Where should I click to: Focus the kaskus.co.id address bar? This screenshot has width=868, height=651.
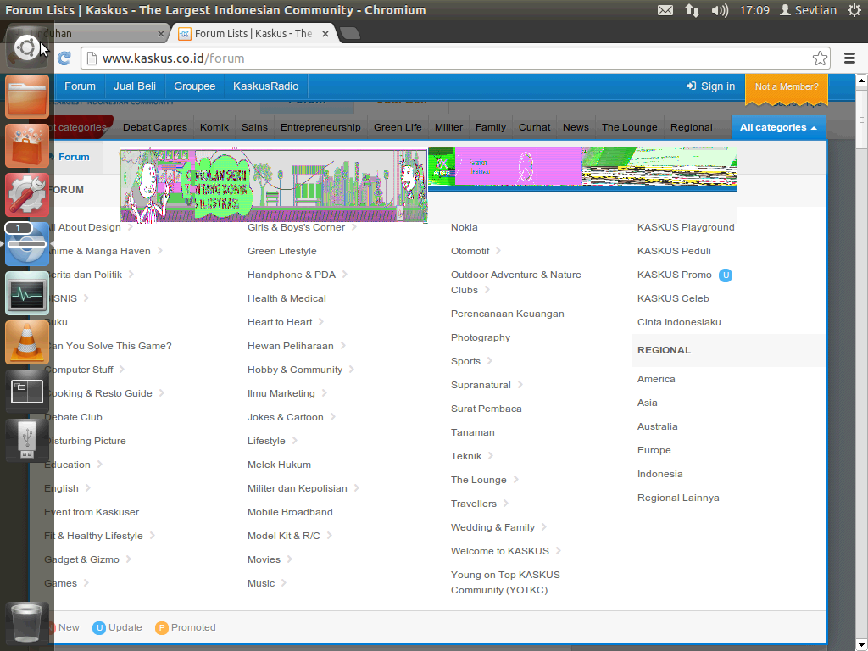click(x=454, y=58)
